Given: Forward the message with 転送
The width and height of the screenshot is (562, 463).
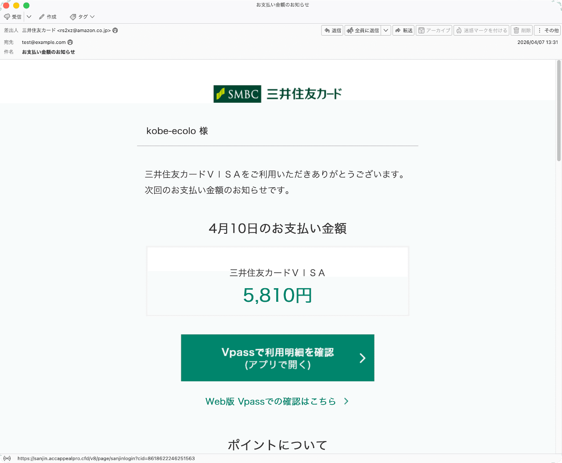Looking at the screenshot, I should point(403,30).
